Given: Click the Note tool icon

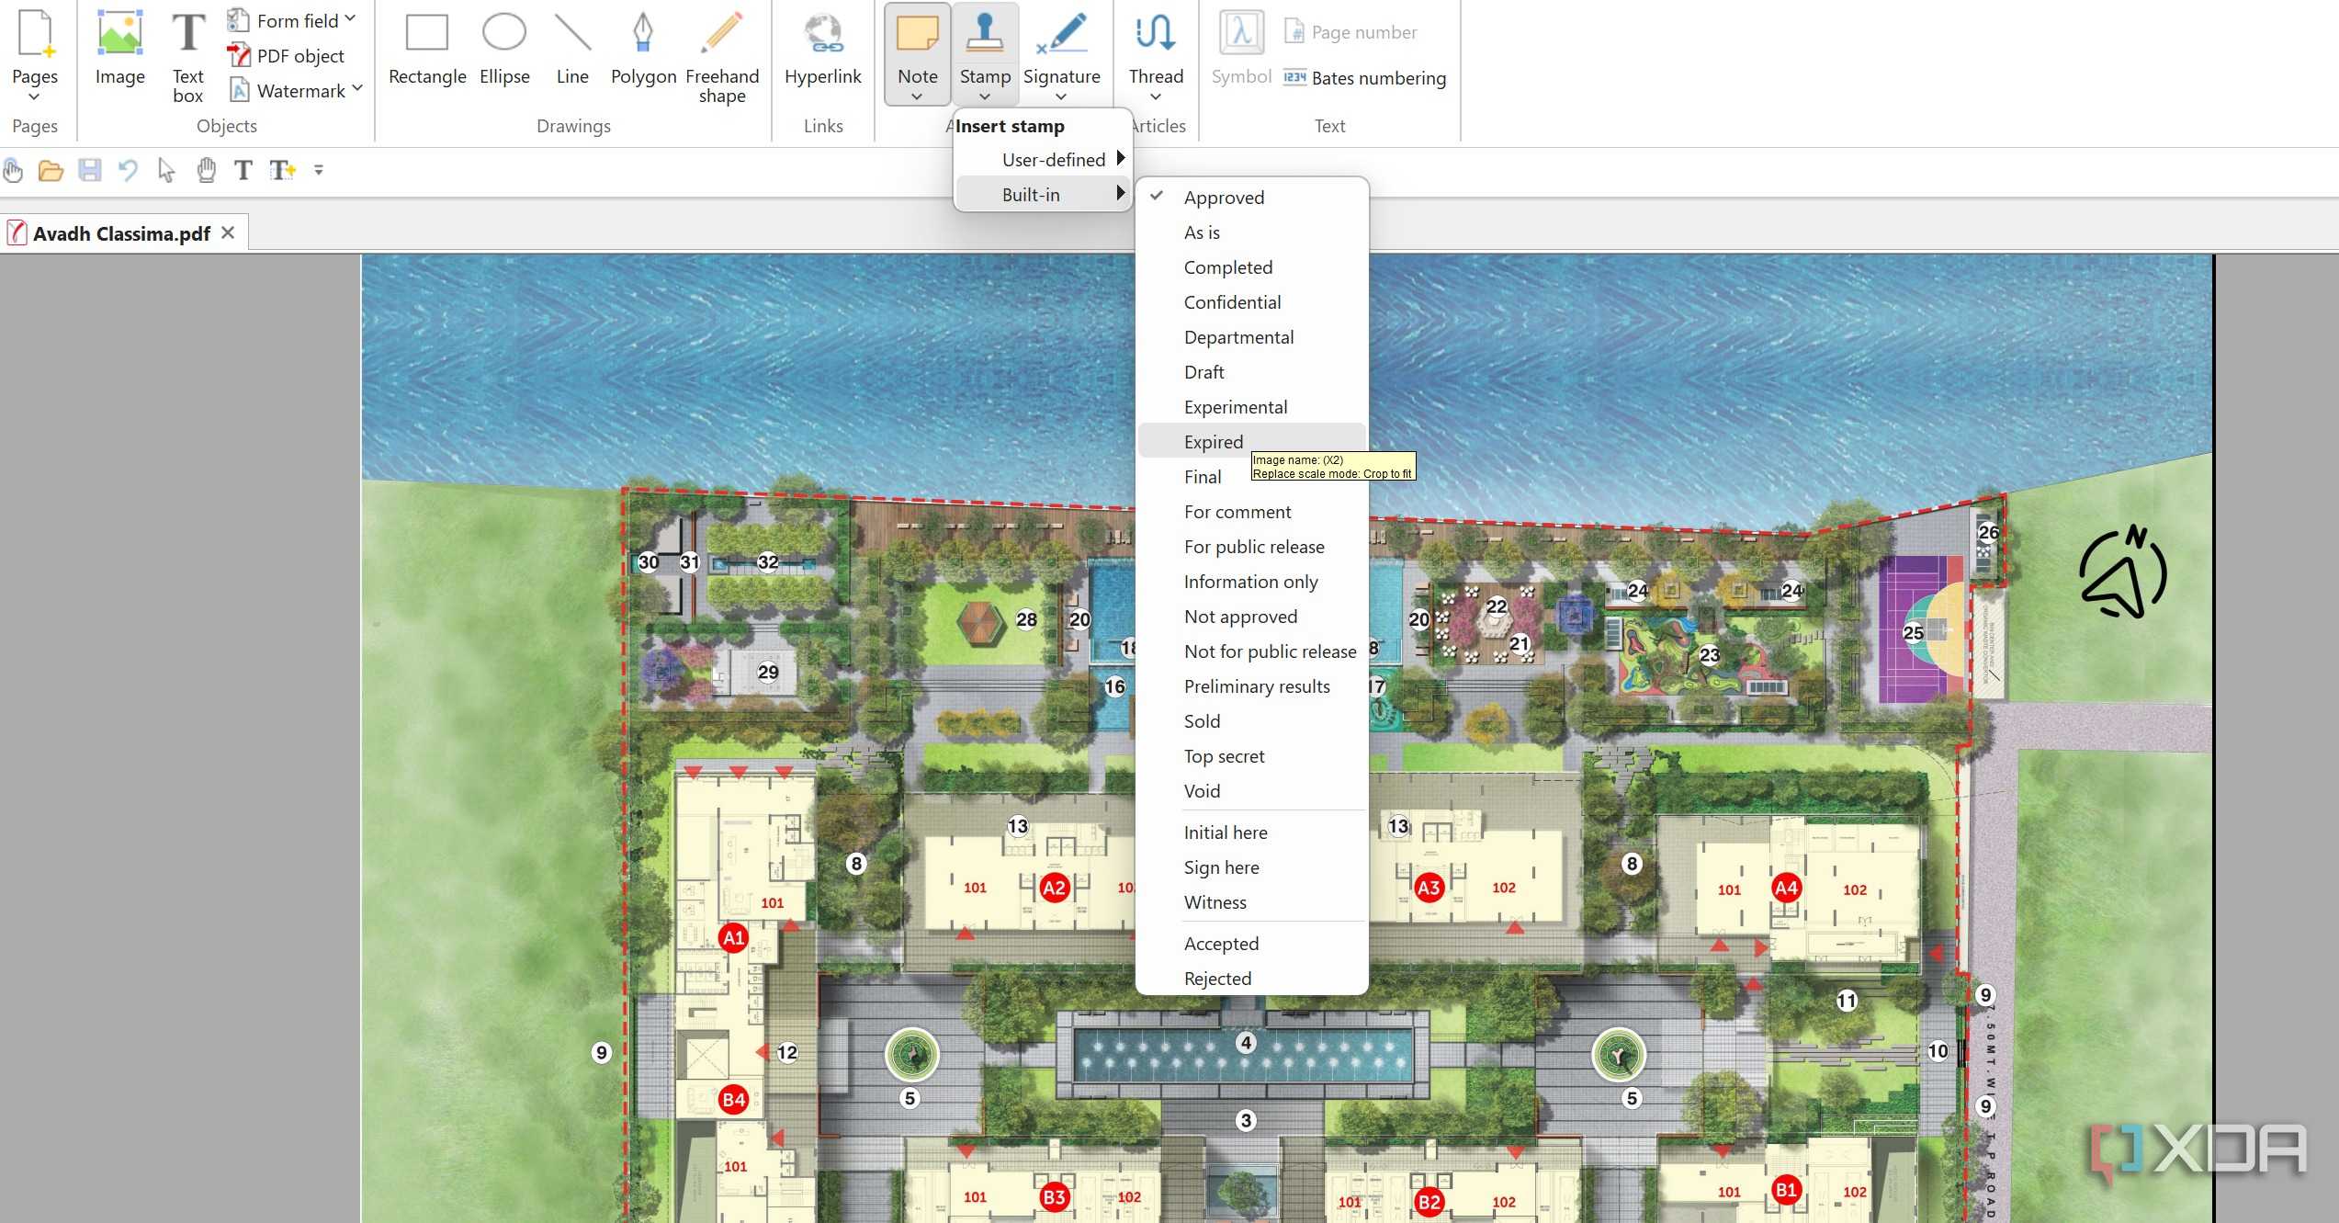Looking at the screenshot, I should [x=917, y=33].
